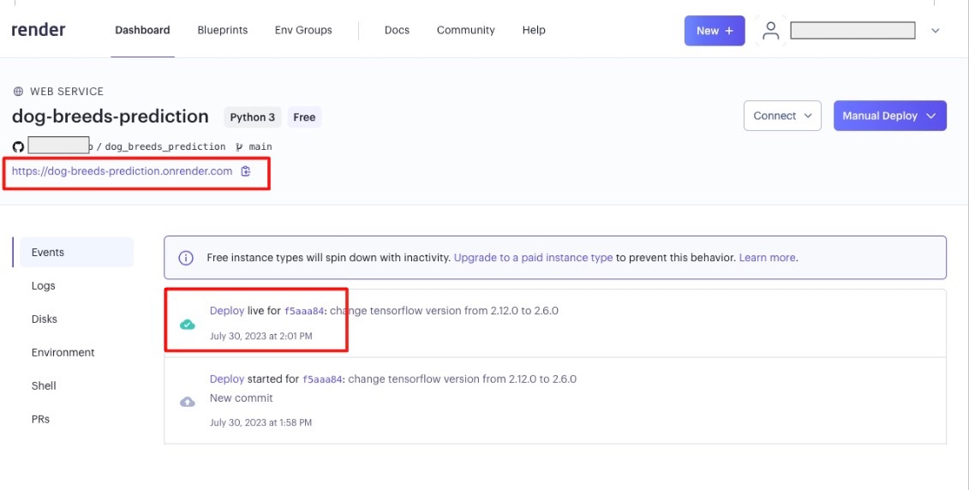Click the July 30, 2023 at 2:01 PM timestamp
Image resolution: width=969 pixels, height=490 pixels.
pos(260,336)
